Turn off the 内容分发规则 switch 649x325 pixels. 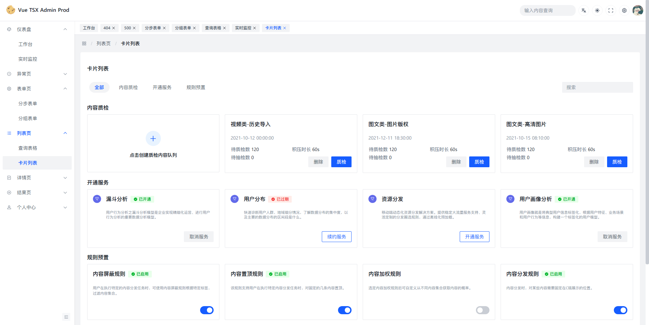620,310
